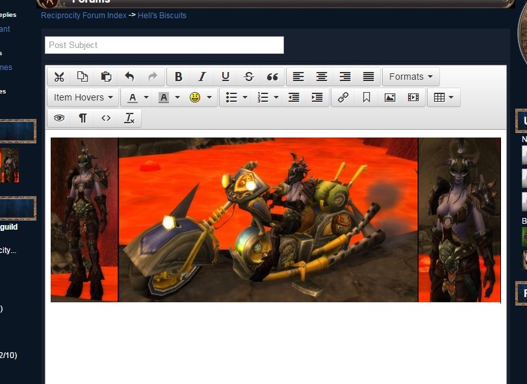Viewport: 527px width, 384px height.
Task: Undo the last edit
Action: tap(129, 77)
